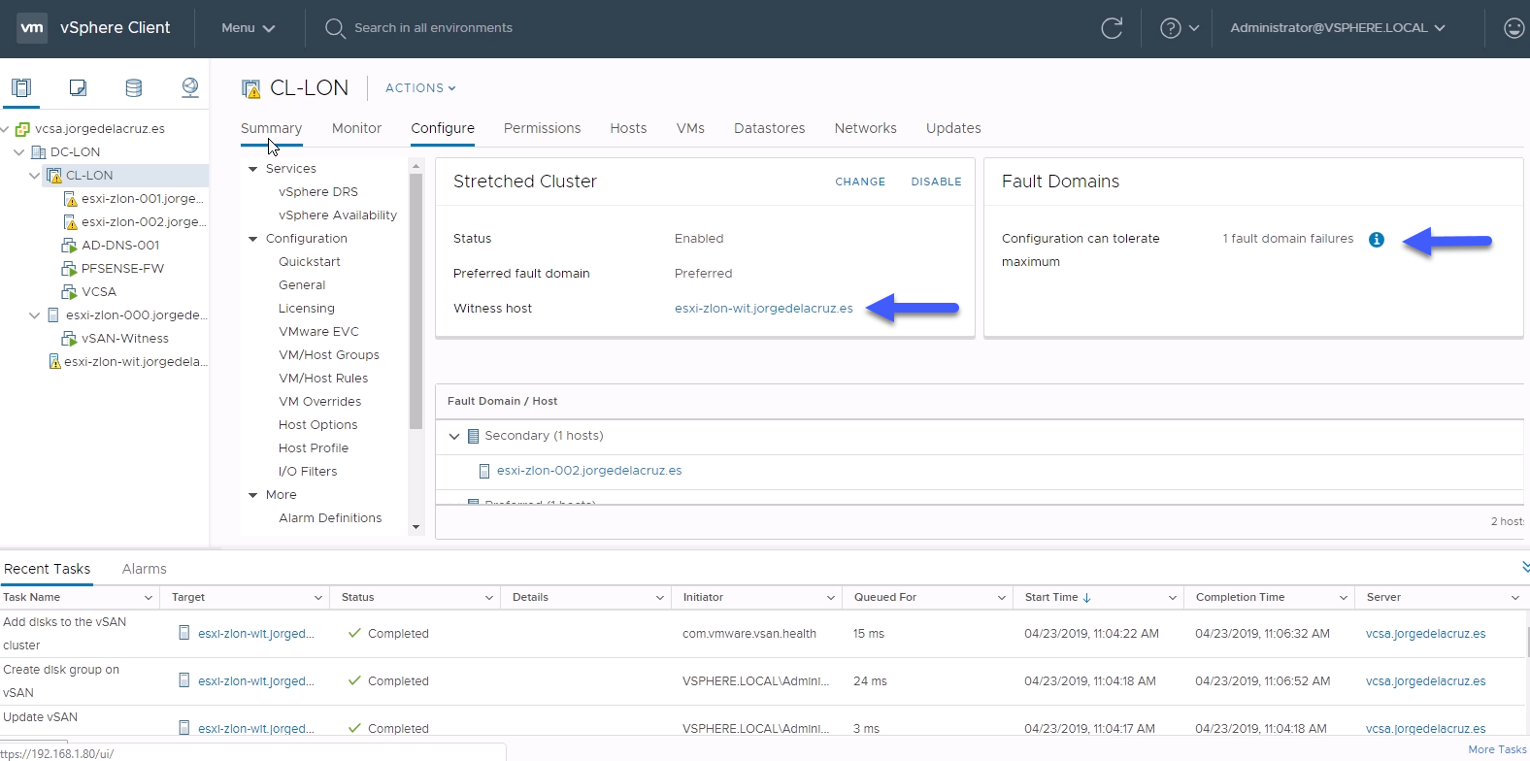
Task: Open Licensing configuration item
Action: 307,309
